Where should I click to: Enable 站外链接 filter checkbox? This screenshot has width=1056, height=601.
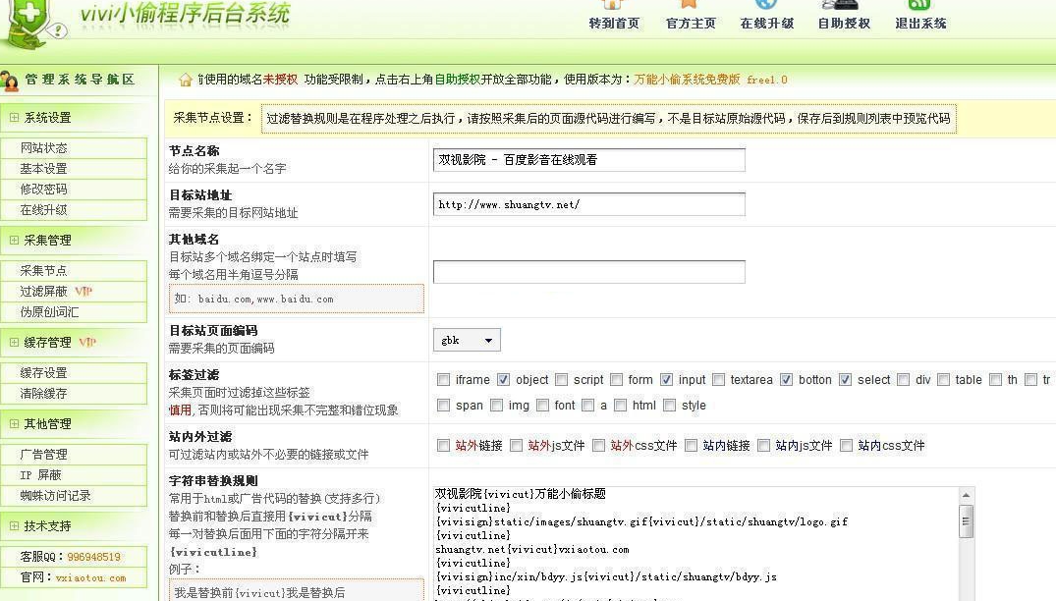tap(443, 445)
